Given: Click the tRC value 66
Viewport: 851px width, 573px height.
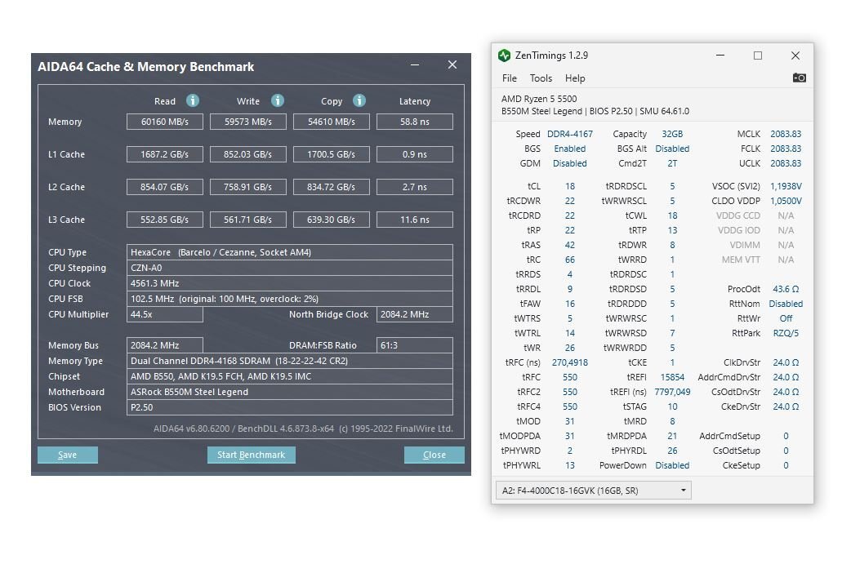Looking at the screenshot, I should (x=570, y=260).
